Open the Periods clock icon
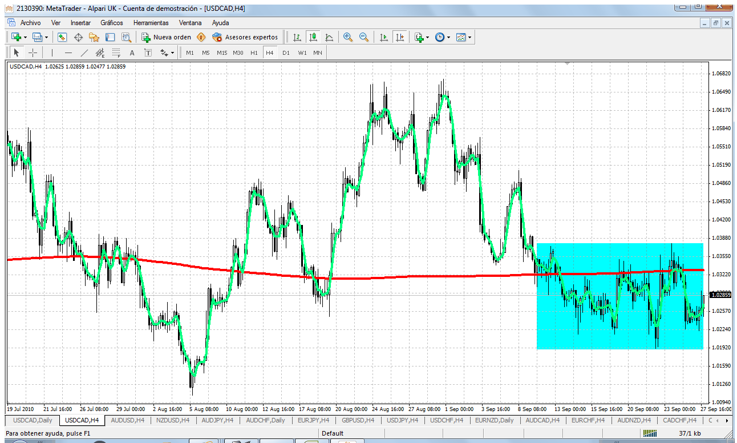 pos(440,37)
